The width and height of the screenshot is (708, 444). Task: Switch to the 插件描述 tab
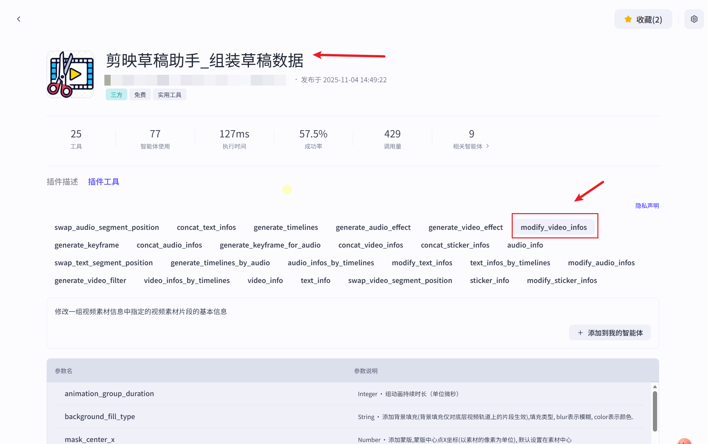click(62, 182)
